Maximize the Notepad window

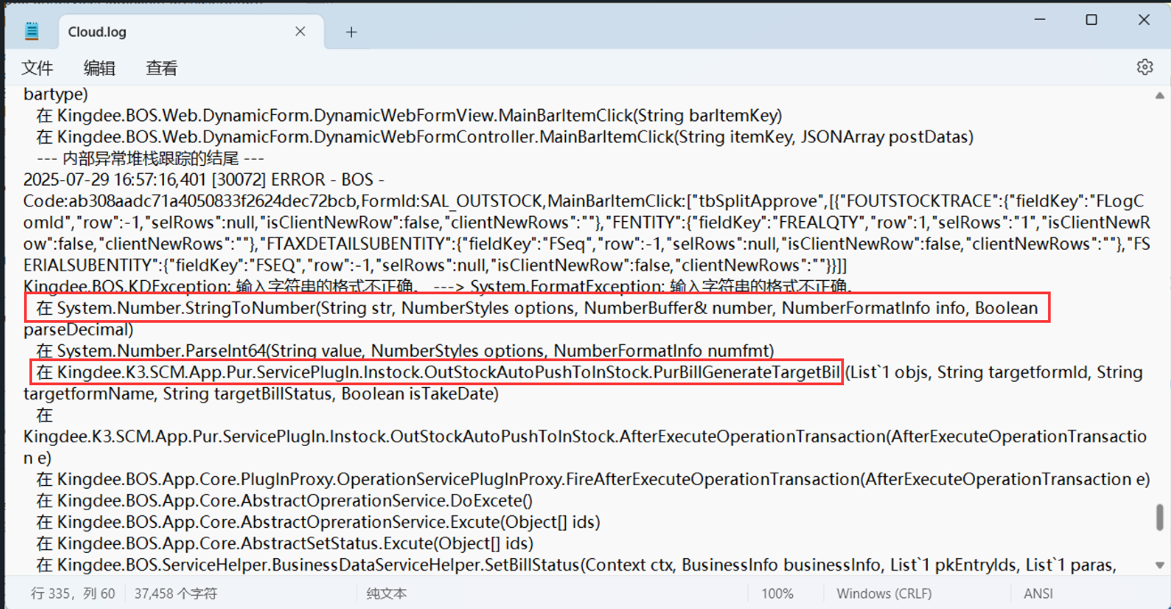pyautogui.click(x=1092, y=20)
